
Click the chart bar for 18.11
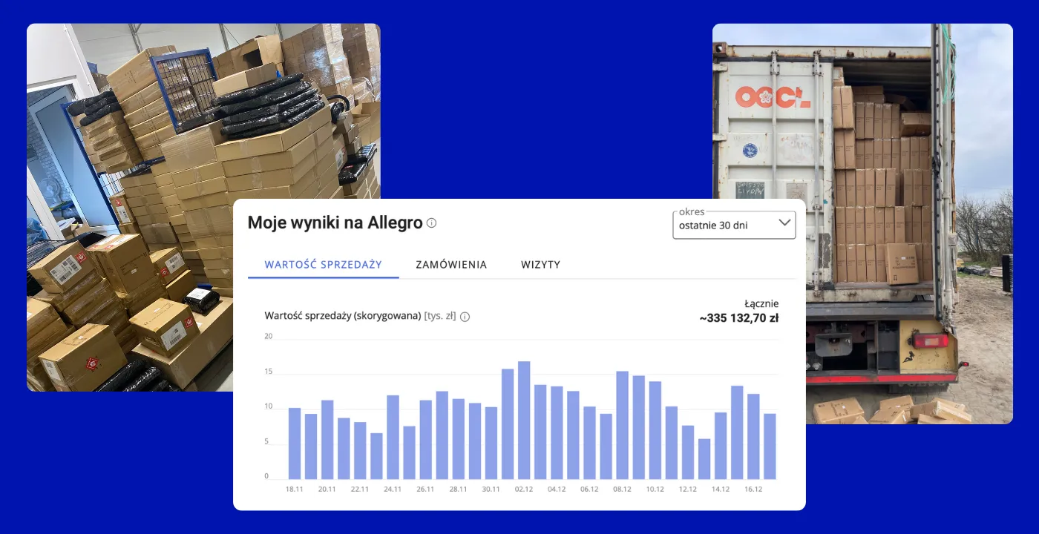(x=295, y=444)
